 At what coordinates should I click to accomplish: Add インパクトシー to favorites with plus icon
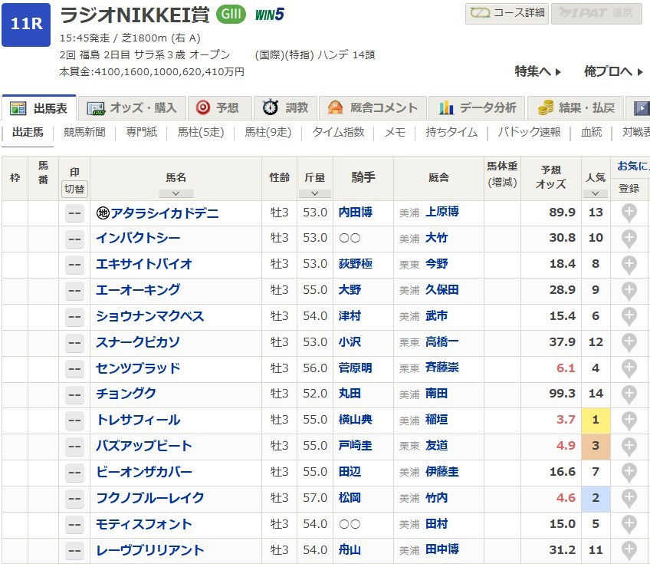(x=629, y=239)
